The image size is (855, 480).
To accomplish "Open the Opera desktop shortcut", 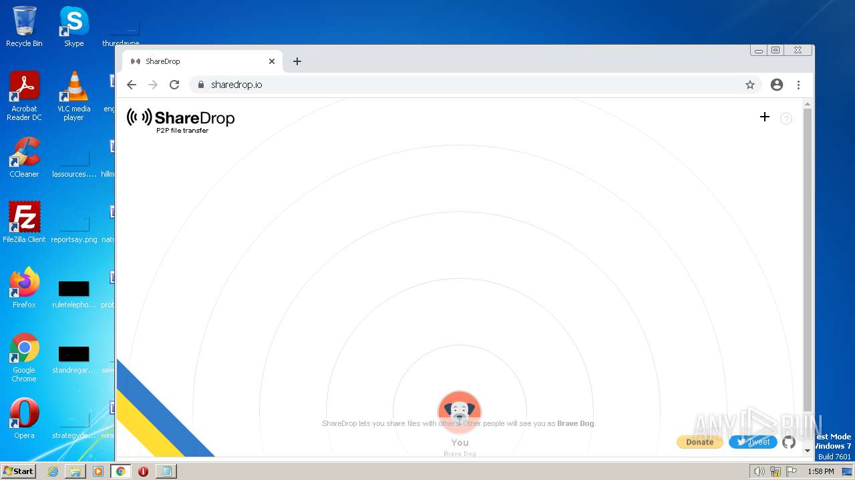I will [24, 419].
